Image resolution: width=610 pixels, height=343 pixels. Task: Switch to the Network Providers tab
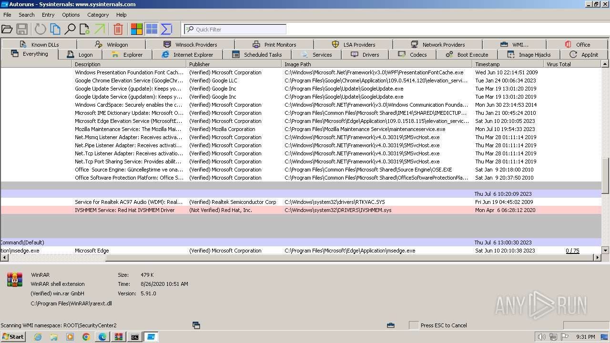(437, 44)
